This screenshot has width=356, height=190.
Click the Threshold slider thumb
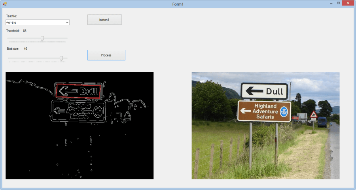tap(42, 38)
